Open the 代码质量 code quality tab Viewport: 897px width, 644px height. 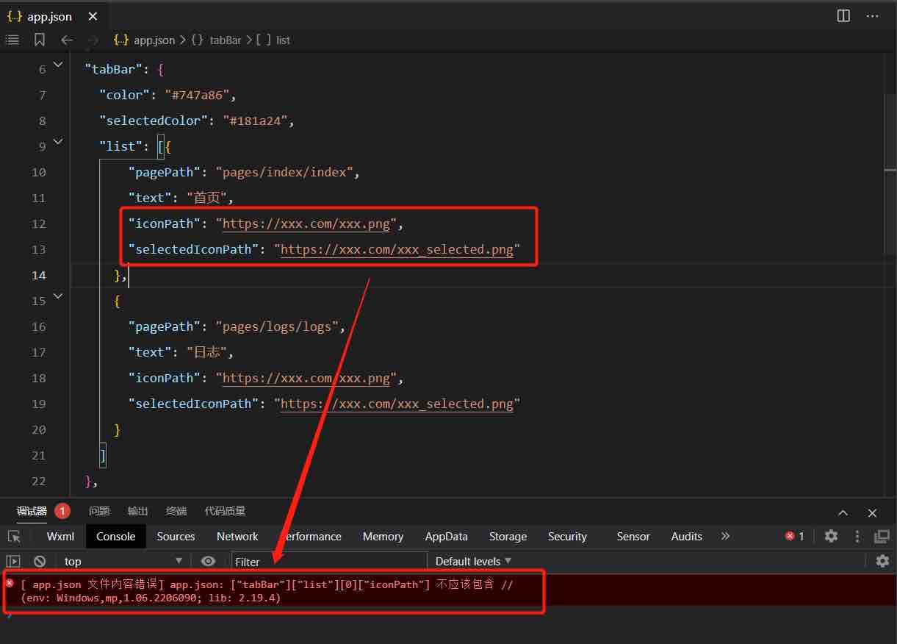[x=225, y=511]
